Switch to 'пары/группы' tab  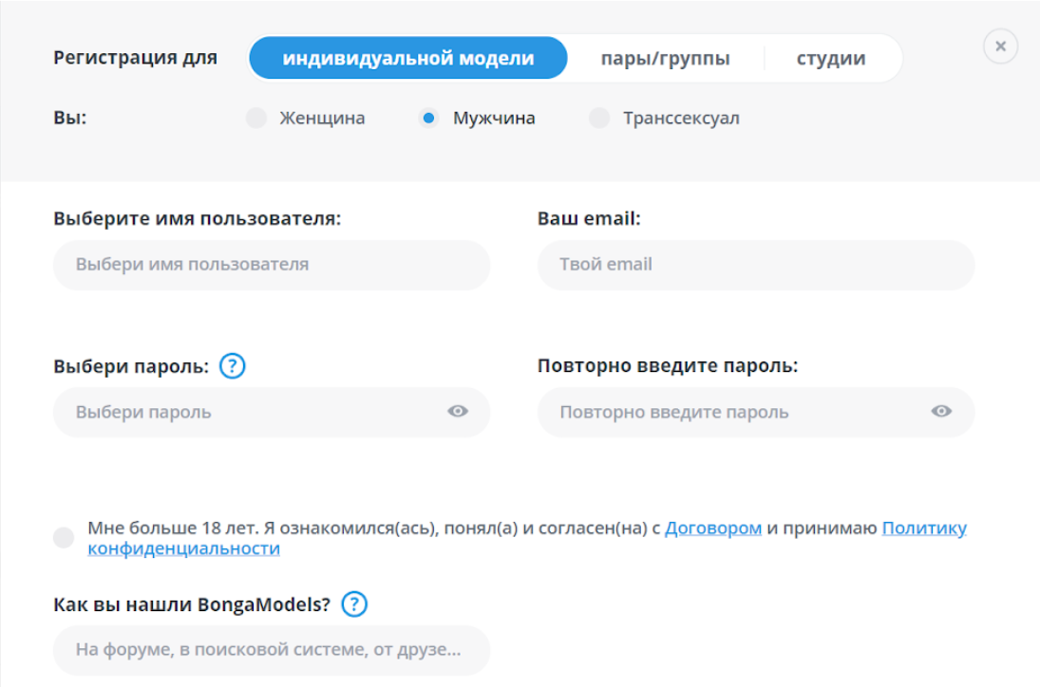point(665,58)
